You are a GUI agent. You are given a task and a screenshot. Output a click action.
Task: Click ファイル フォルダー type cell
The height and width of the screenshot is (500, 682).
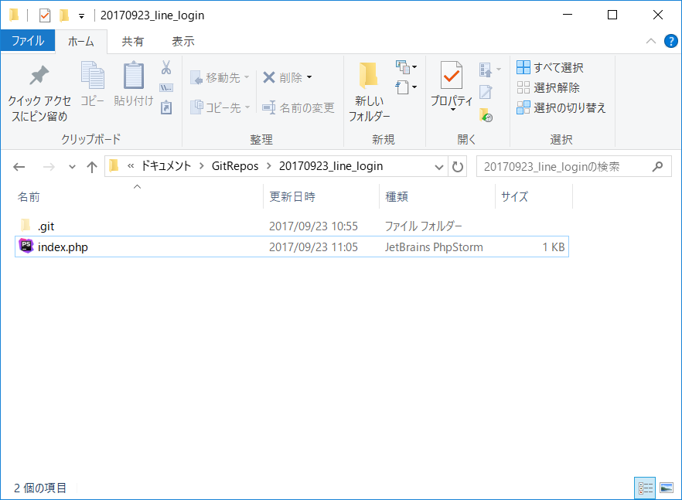click(423, 226)
